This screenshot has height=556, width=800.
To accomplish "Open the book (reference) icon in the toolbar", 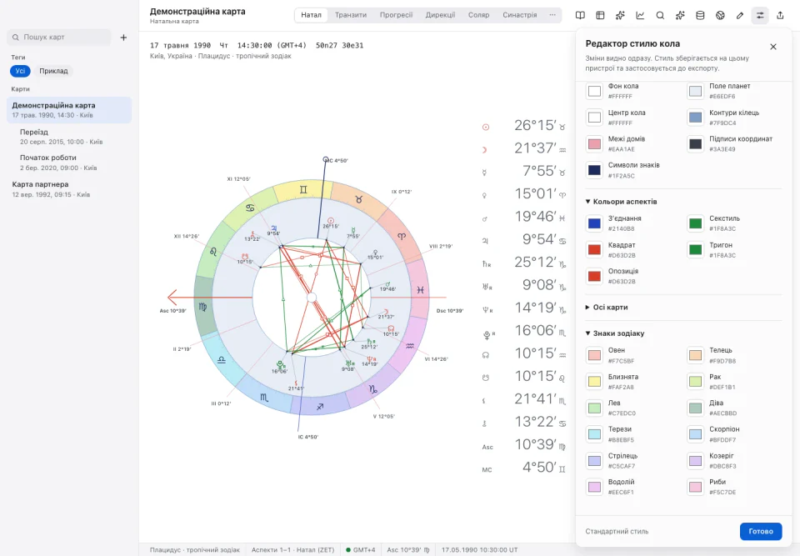I will (x=580, y=15).
